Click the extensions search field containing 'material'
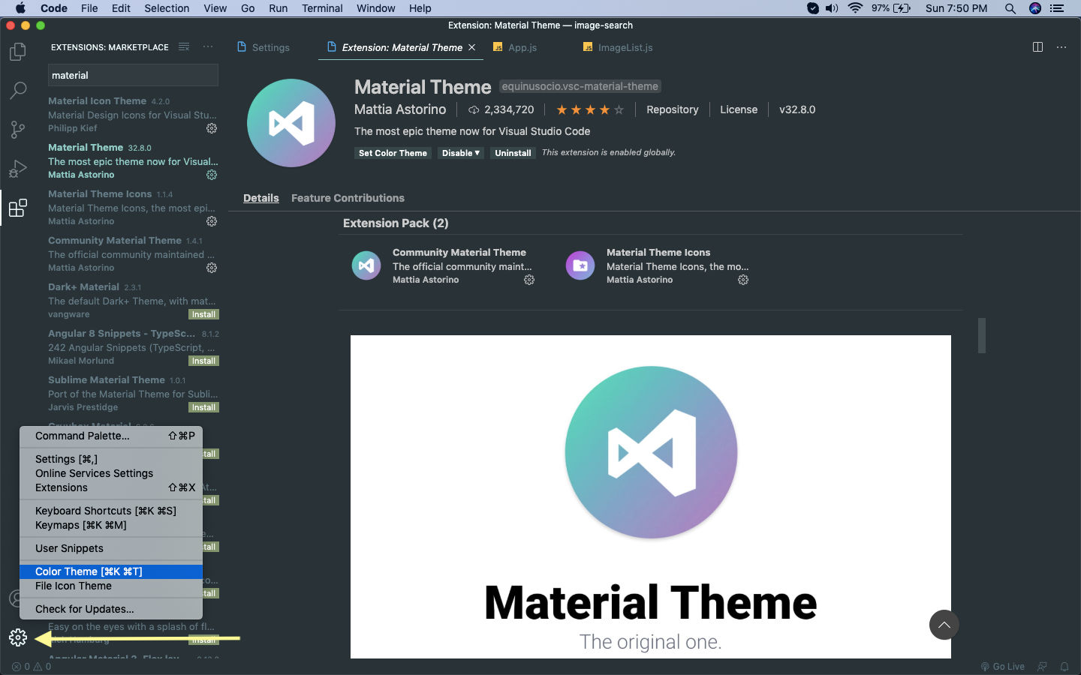 [x=133, y=75]
